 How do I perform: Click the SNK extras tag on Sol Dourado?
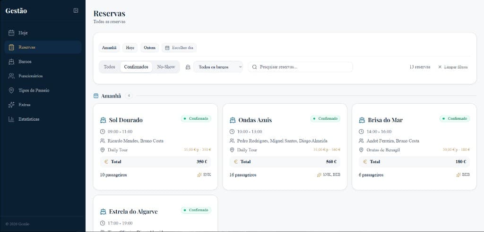(x=204, y=174)
